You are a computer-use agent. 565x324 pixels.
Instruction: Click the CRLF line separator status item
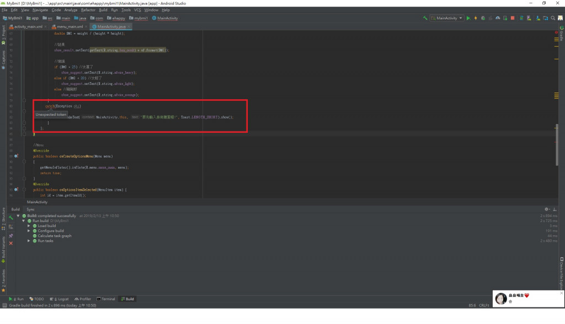click(484, 305)
